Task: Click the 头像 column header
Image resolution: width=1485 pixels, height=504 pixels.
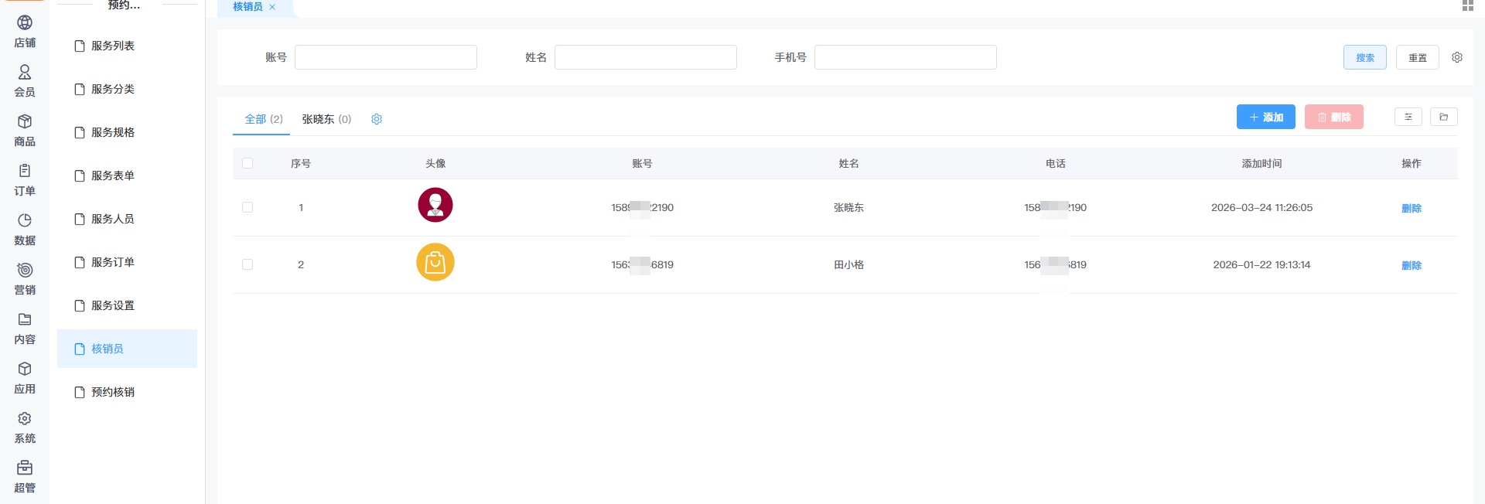Action: click(435, 163)
